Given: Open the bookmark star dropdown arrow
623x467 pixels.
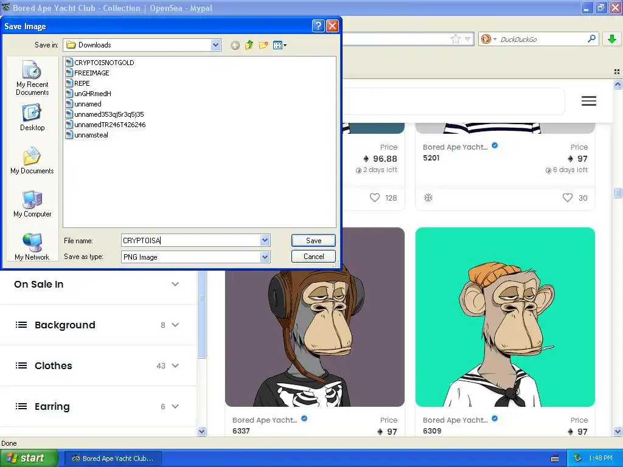Looking at the screenshot, I should [468, 39].
